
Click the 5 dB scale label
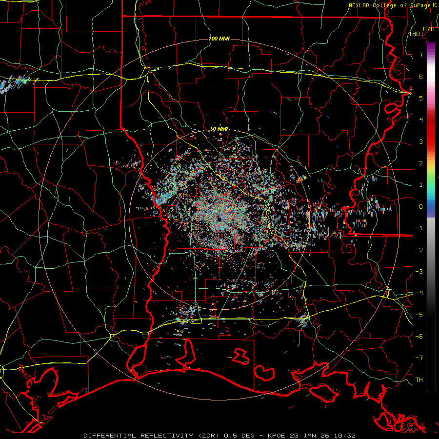click(x=421, y=98)
